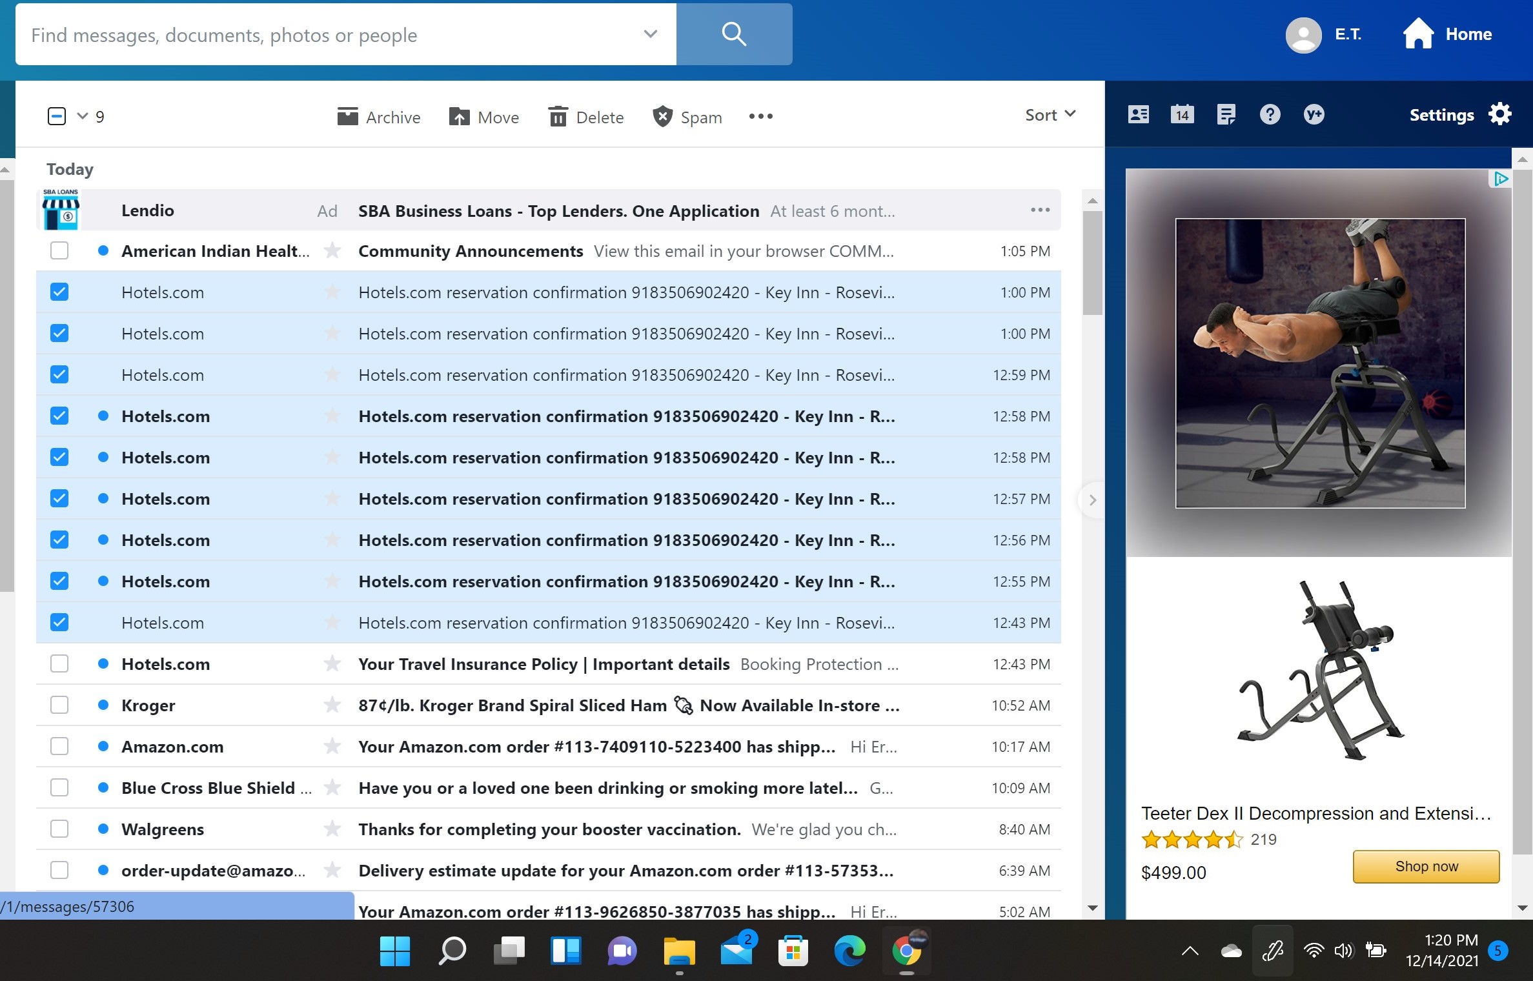Click the Shop now ad button
The height and width of the screenshot is (981, 1533).
pyautogui.click(x=1426, y=866)
